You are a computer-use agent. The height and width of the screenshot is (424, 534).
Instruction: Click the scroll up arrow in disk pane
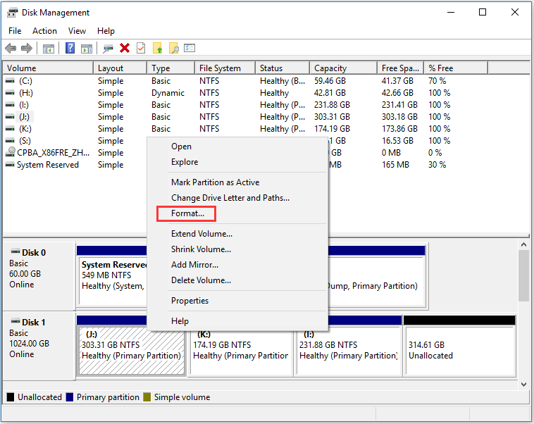pyautogui.click(x=523, y=244)
